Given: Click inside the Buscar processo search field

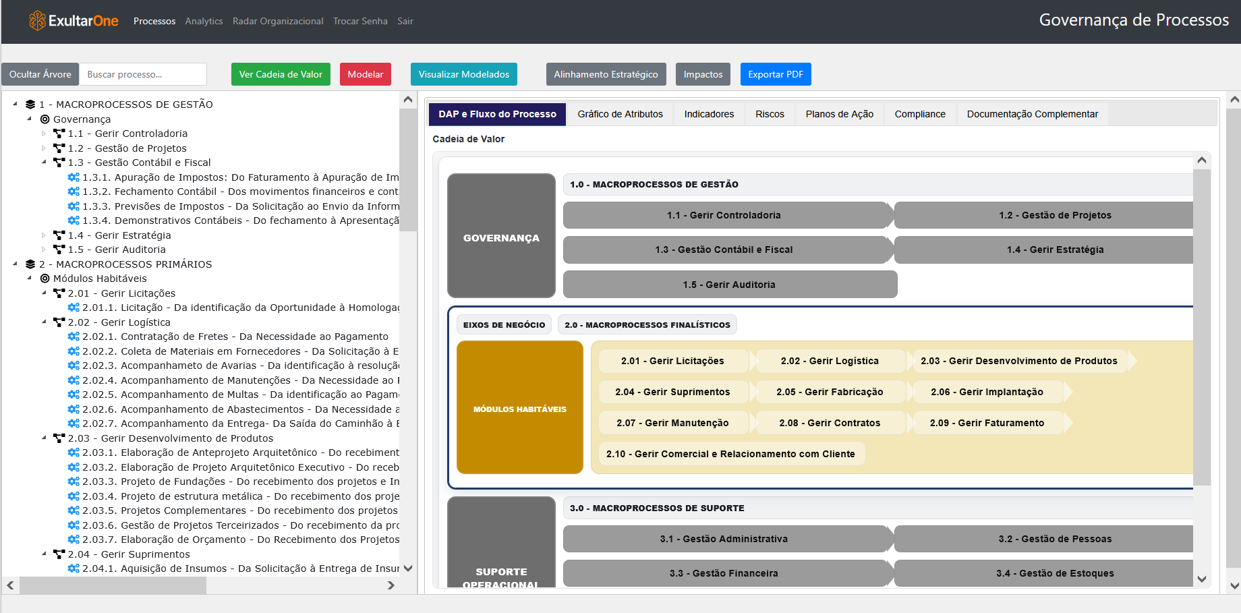Looking at the screenshot, I should (x=143, y=74).
